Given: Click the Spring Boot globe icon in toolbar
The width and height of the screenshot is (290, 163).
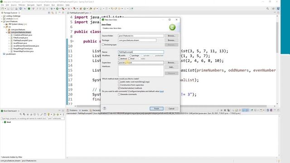Looking at the screenshot, I should tap(29, 9).
